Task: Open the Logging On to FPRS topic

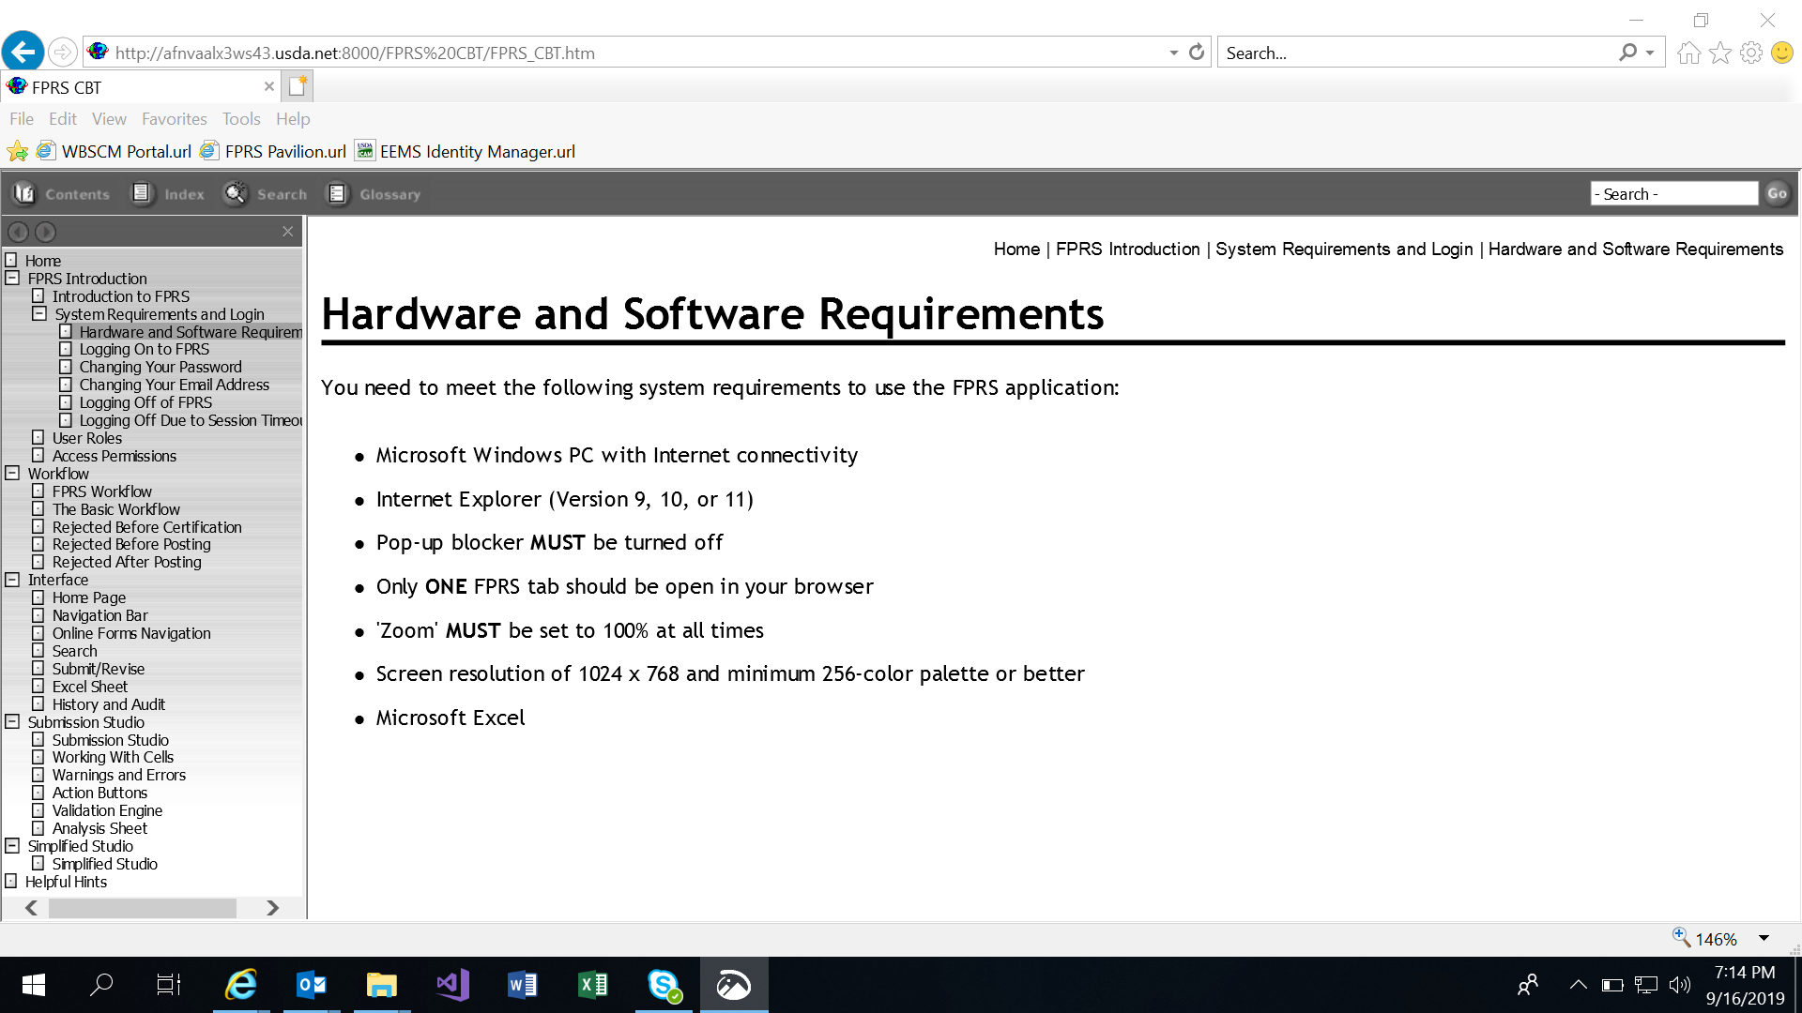Action: (144, 350)
